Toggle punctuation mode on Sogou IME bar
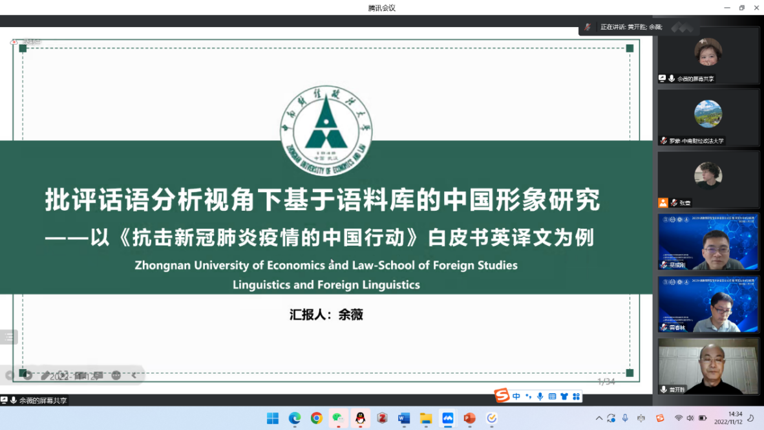This screenshot has width=764, height=430. click(529, 396)
